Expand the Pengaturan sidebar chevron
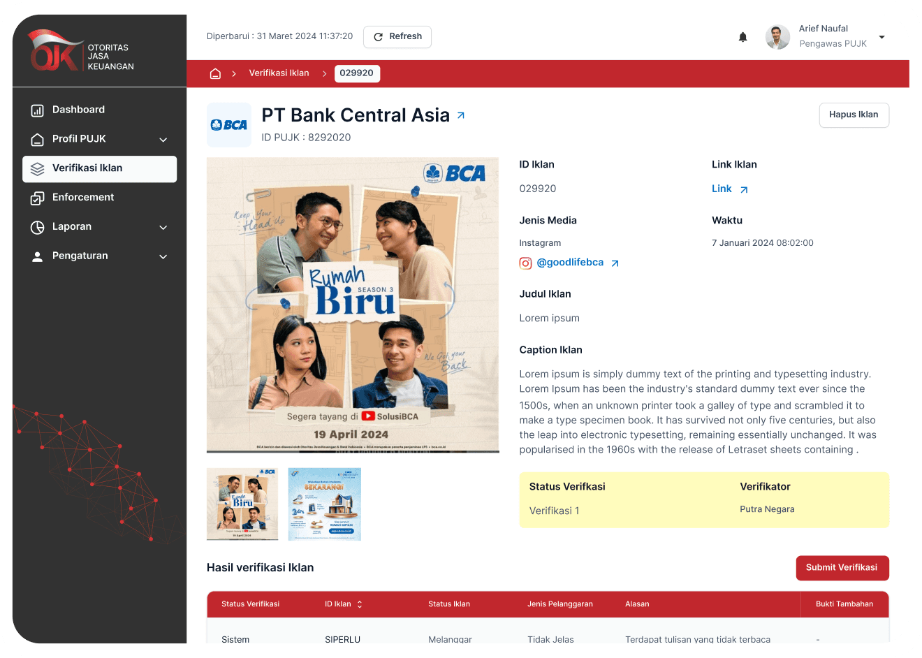The image size is (922, 658). [x=163, y=257]
